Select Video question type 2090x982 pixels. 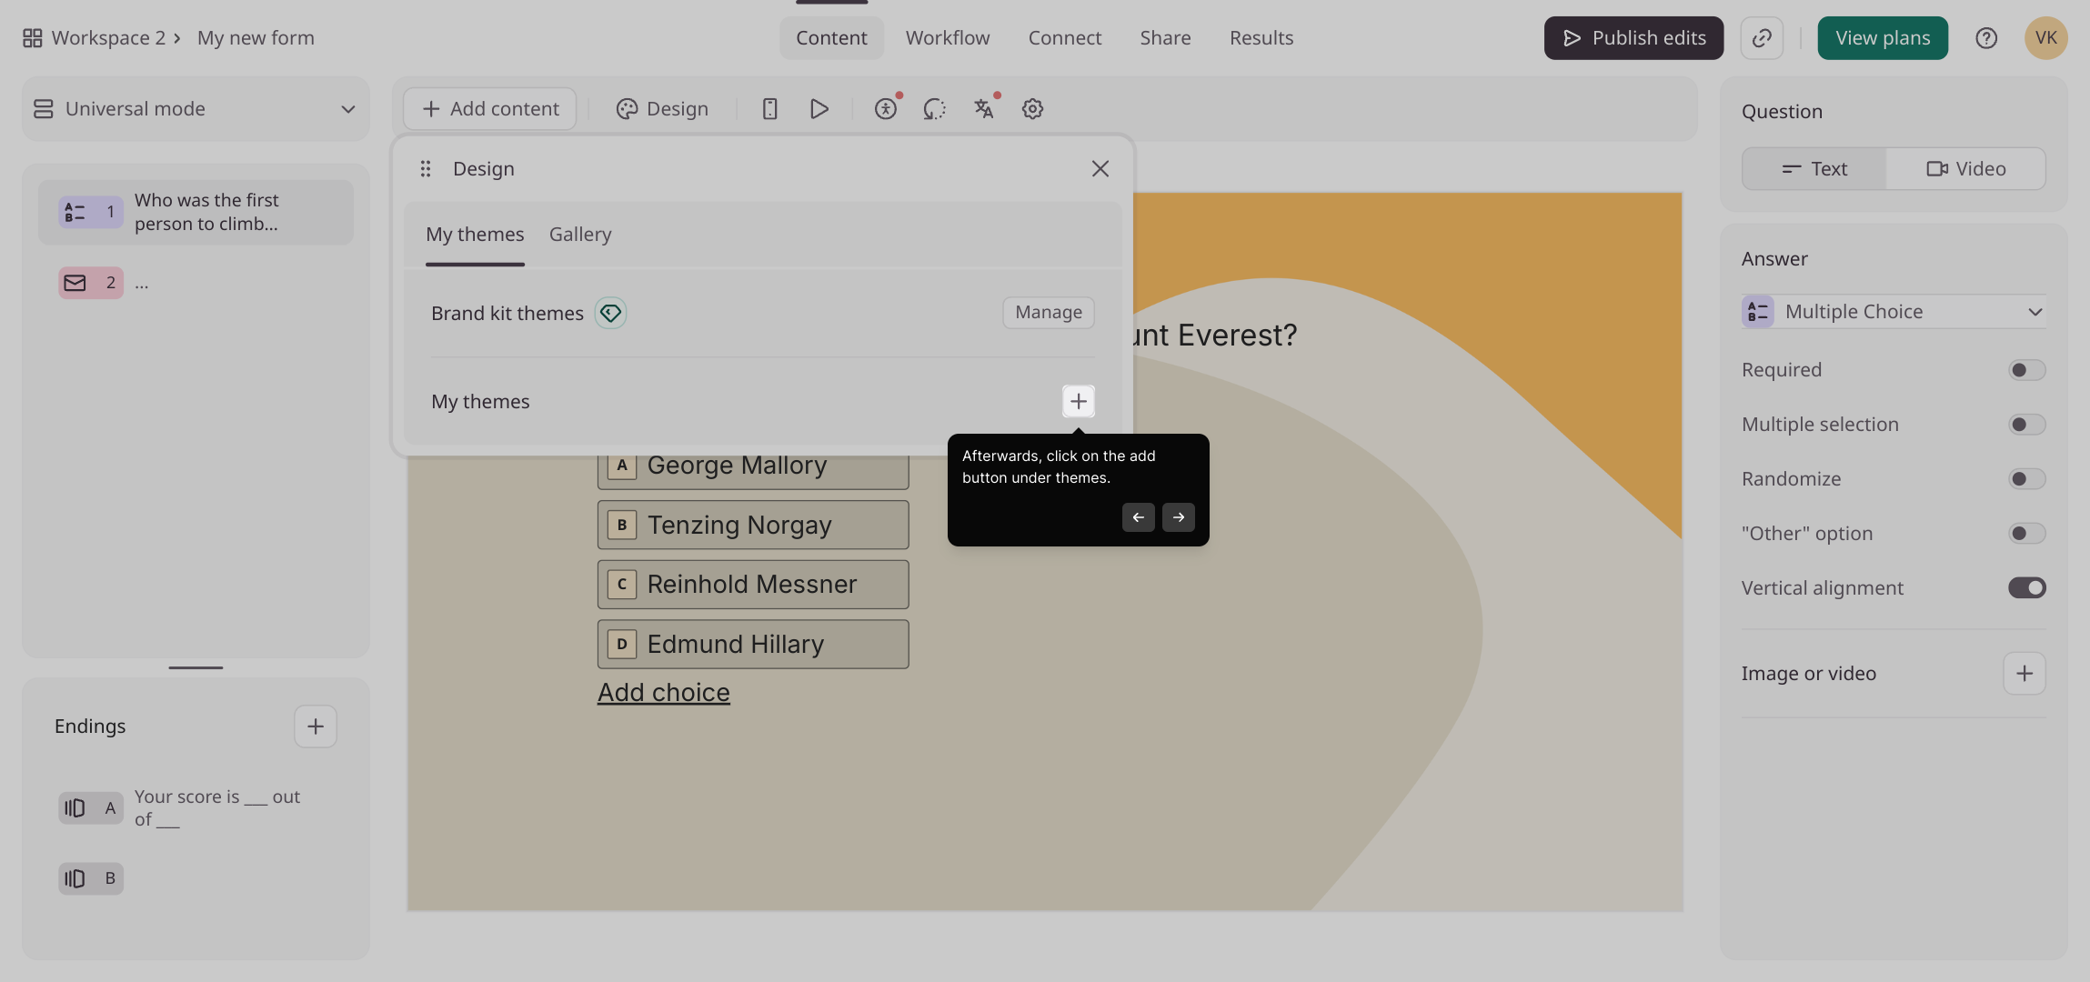point(1966,169)
